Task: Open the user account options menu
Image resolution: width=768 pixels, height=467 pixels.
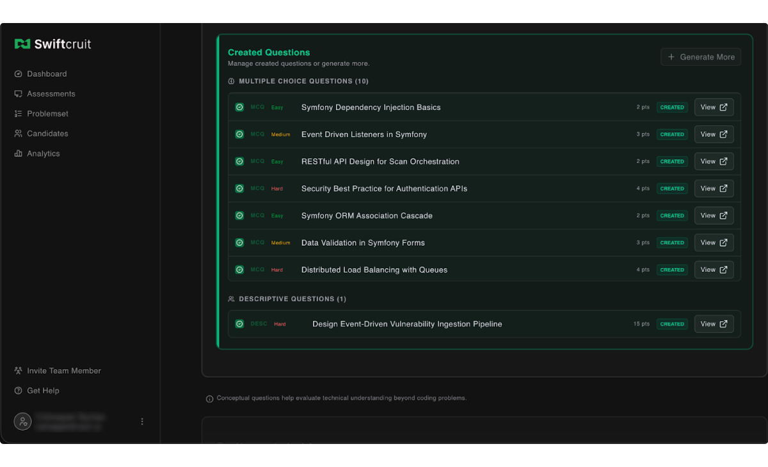Action: pyautogui.click(x=142, y=422)
